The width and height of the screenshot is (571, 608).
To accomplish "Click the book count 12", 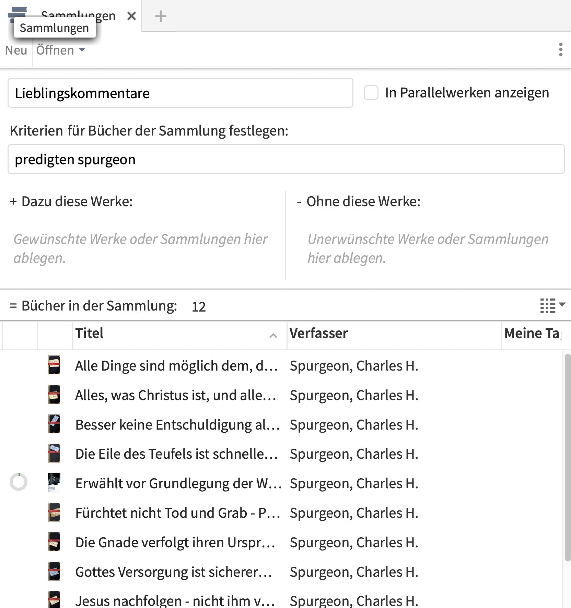I will point(199,307).
